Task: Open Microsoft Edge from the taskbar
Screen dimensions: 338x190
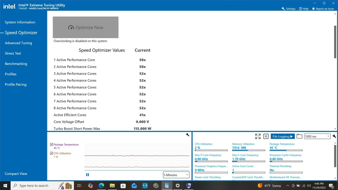Action: (101, 186)
